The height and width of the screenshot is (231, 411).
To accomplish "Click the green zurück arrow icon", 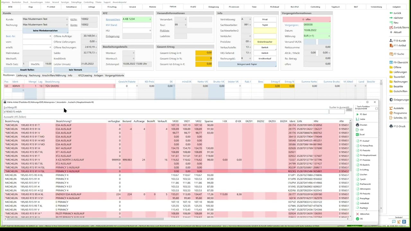I will (391, 13).
